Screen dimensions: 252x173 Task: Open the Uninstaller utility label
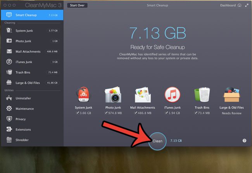point(23,98)
